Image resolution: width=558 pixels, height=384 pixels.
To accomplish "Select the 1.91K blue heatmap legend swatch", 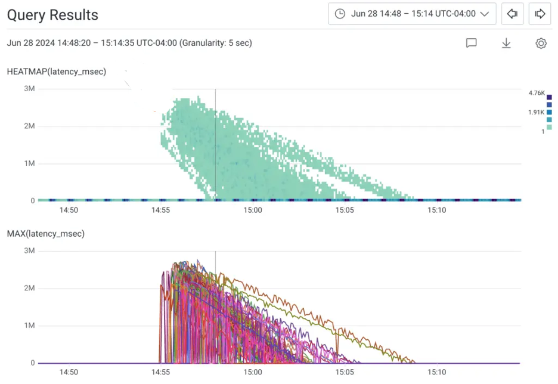I will pos(549,112).
